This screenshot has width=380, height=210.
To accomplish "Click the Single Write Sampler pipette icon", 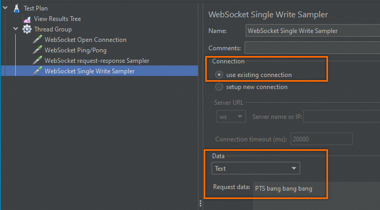I will (x=37, y=71).
